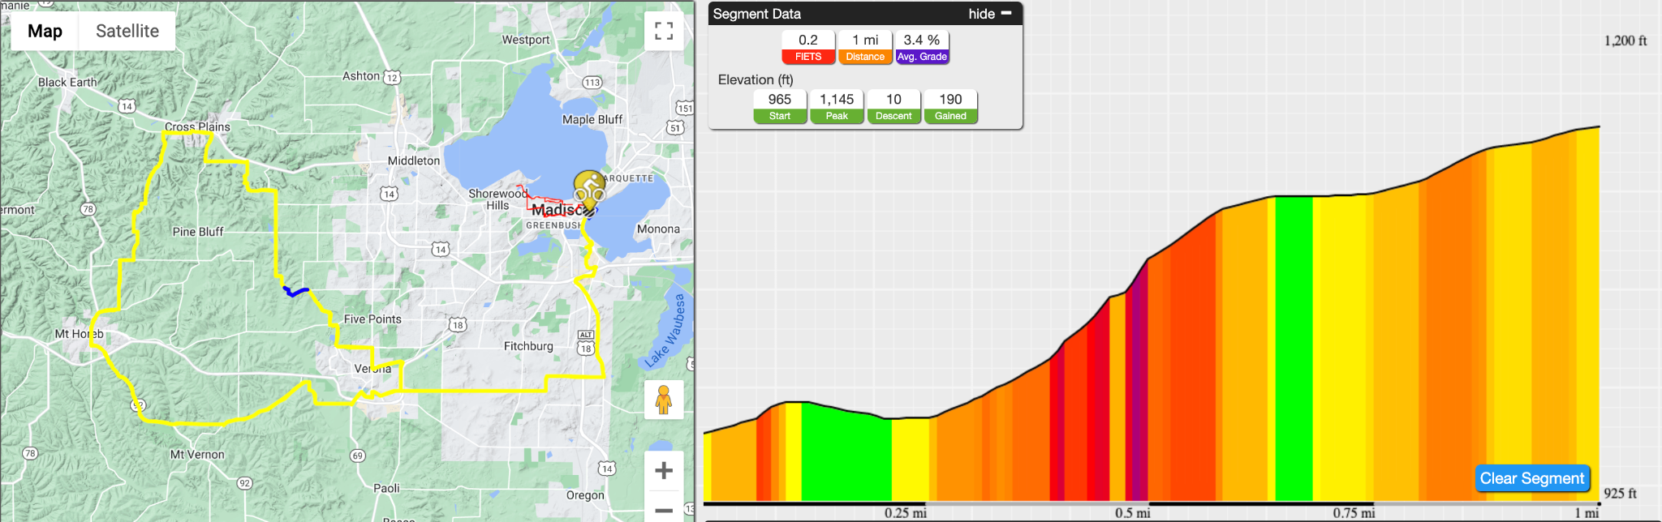
Task: Click the Peak elevation 1,145 box
Action: point(837,106)
